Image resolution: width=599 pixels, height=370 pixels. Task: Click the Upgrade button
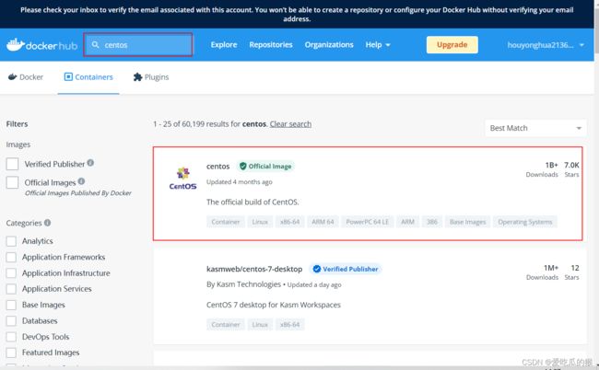tap(452, 44)
